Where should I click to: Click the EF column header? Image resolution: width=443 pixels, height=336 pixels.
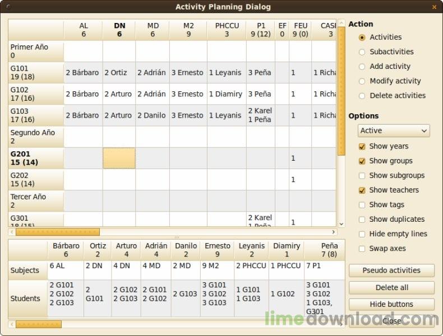pyautogui.click(x=282, y=30)
